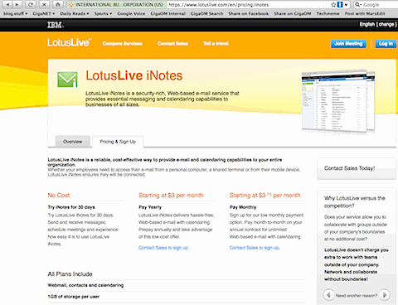The height and width of the screenshot is (305, 398).
Task: Click Contact Sales link under Pay Monthly
Action: coord(255,248)
